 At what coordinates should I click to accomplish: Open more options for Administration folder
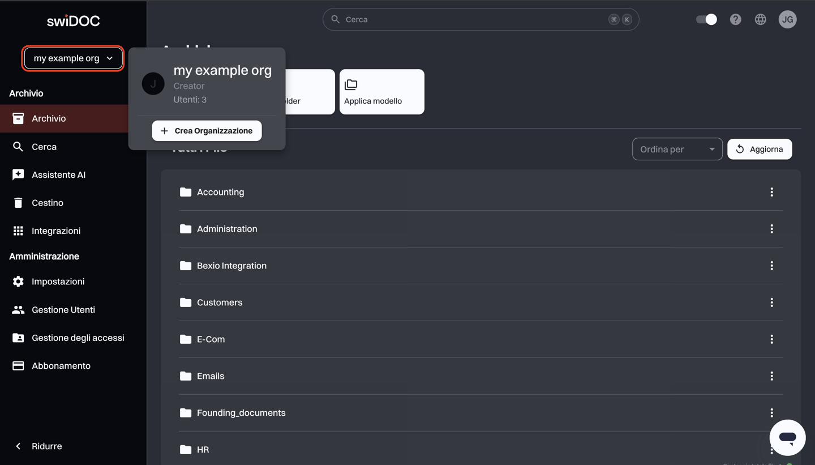click(771, 229)
